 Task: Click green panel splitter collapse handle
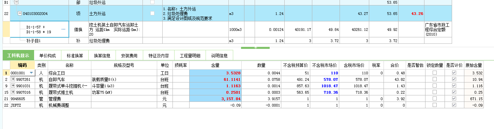pyautogui.click(x=255, y=48)
